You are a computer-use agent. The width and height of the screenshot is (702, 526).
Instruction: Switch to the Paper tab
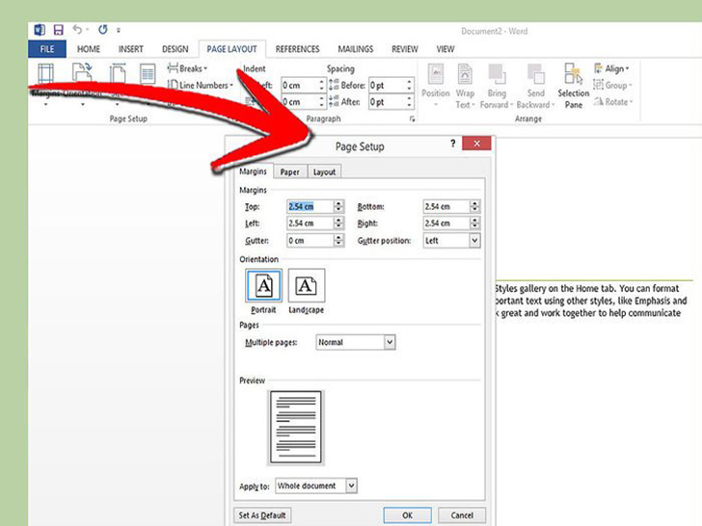point(289,172)
